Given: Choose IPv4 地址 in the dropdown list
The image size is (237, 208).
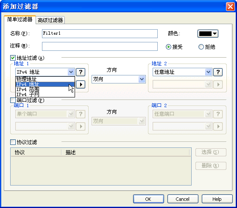Looking at the screenshot, I should click(45, 84).
